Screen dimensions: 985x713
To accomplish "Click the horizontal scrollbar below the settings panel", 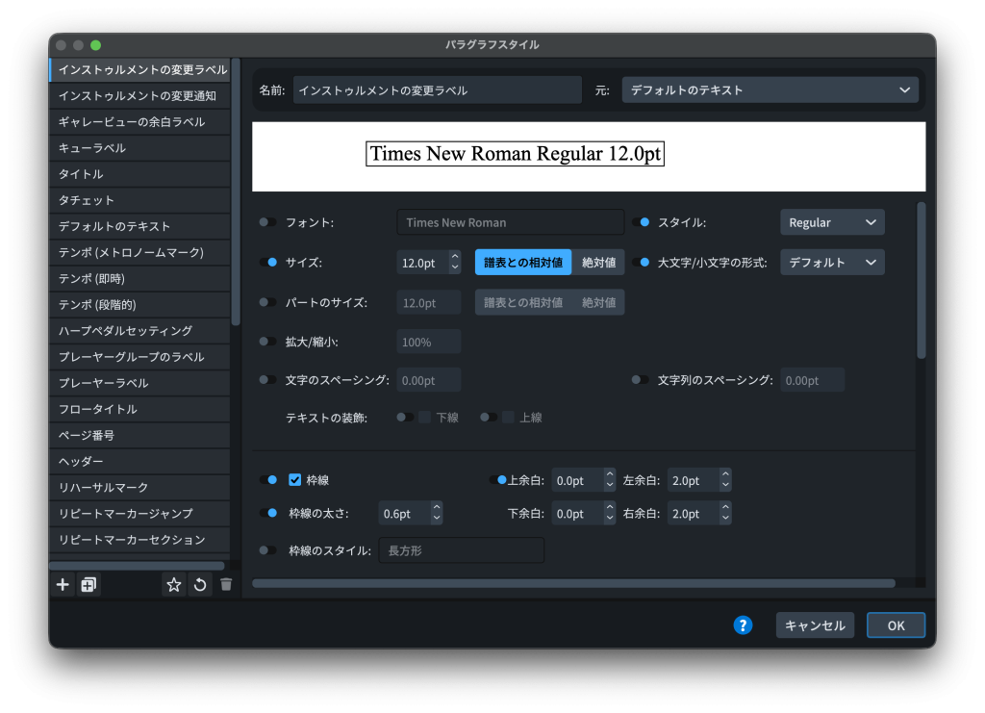I will (573, 583).
